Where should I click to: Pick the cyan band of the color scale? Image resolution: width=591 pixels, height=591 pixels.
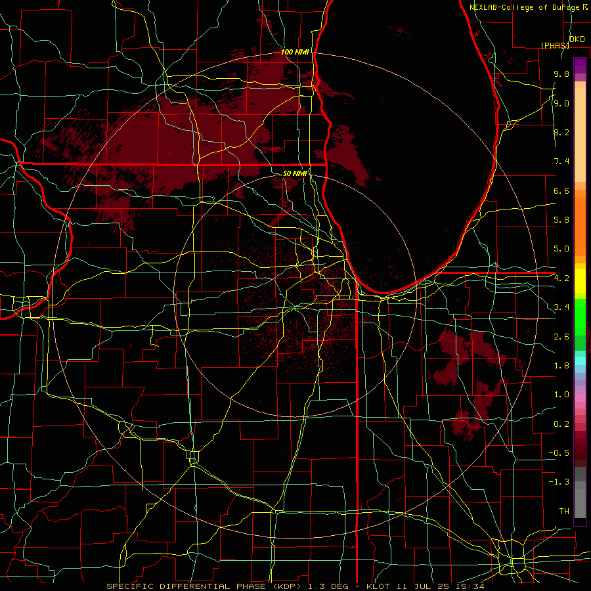(580, 361)
